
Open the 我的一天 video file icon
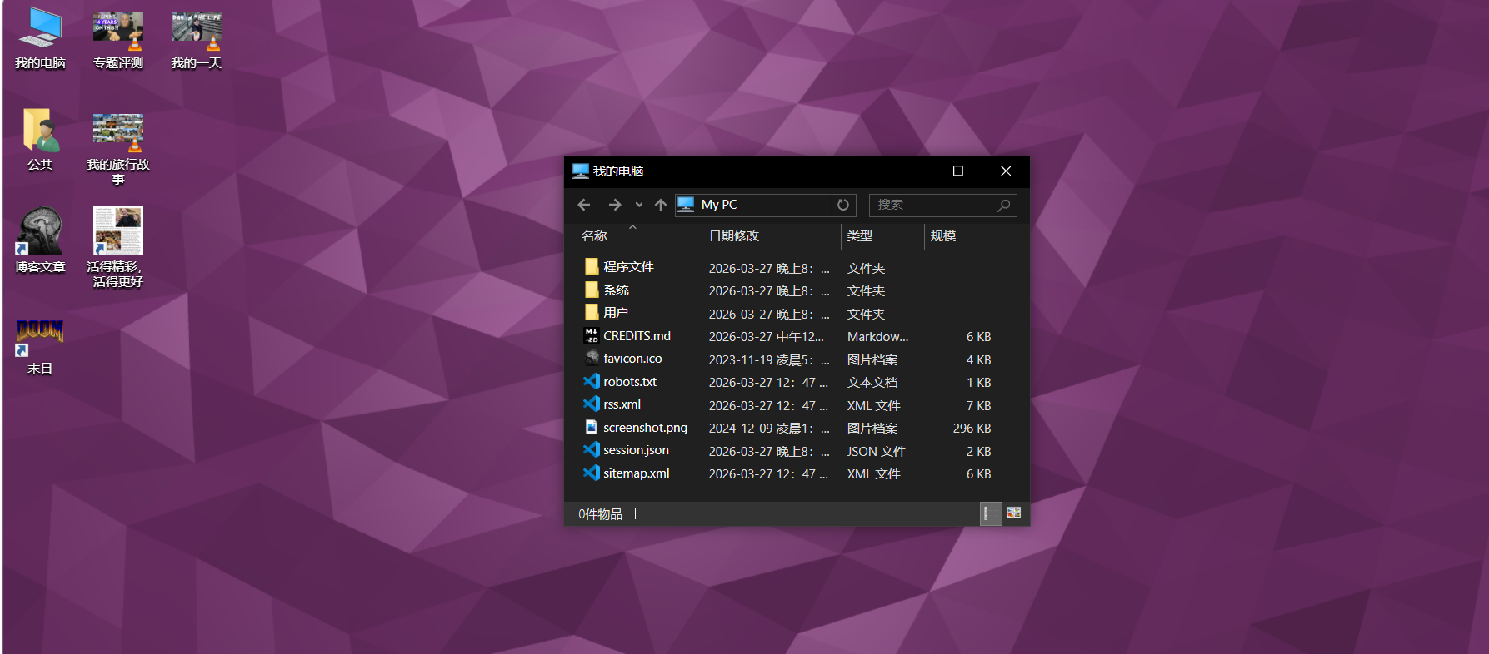pyautogui.click(x=197, y=38)
